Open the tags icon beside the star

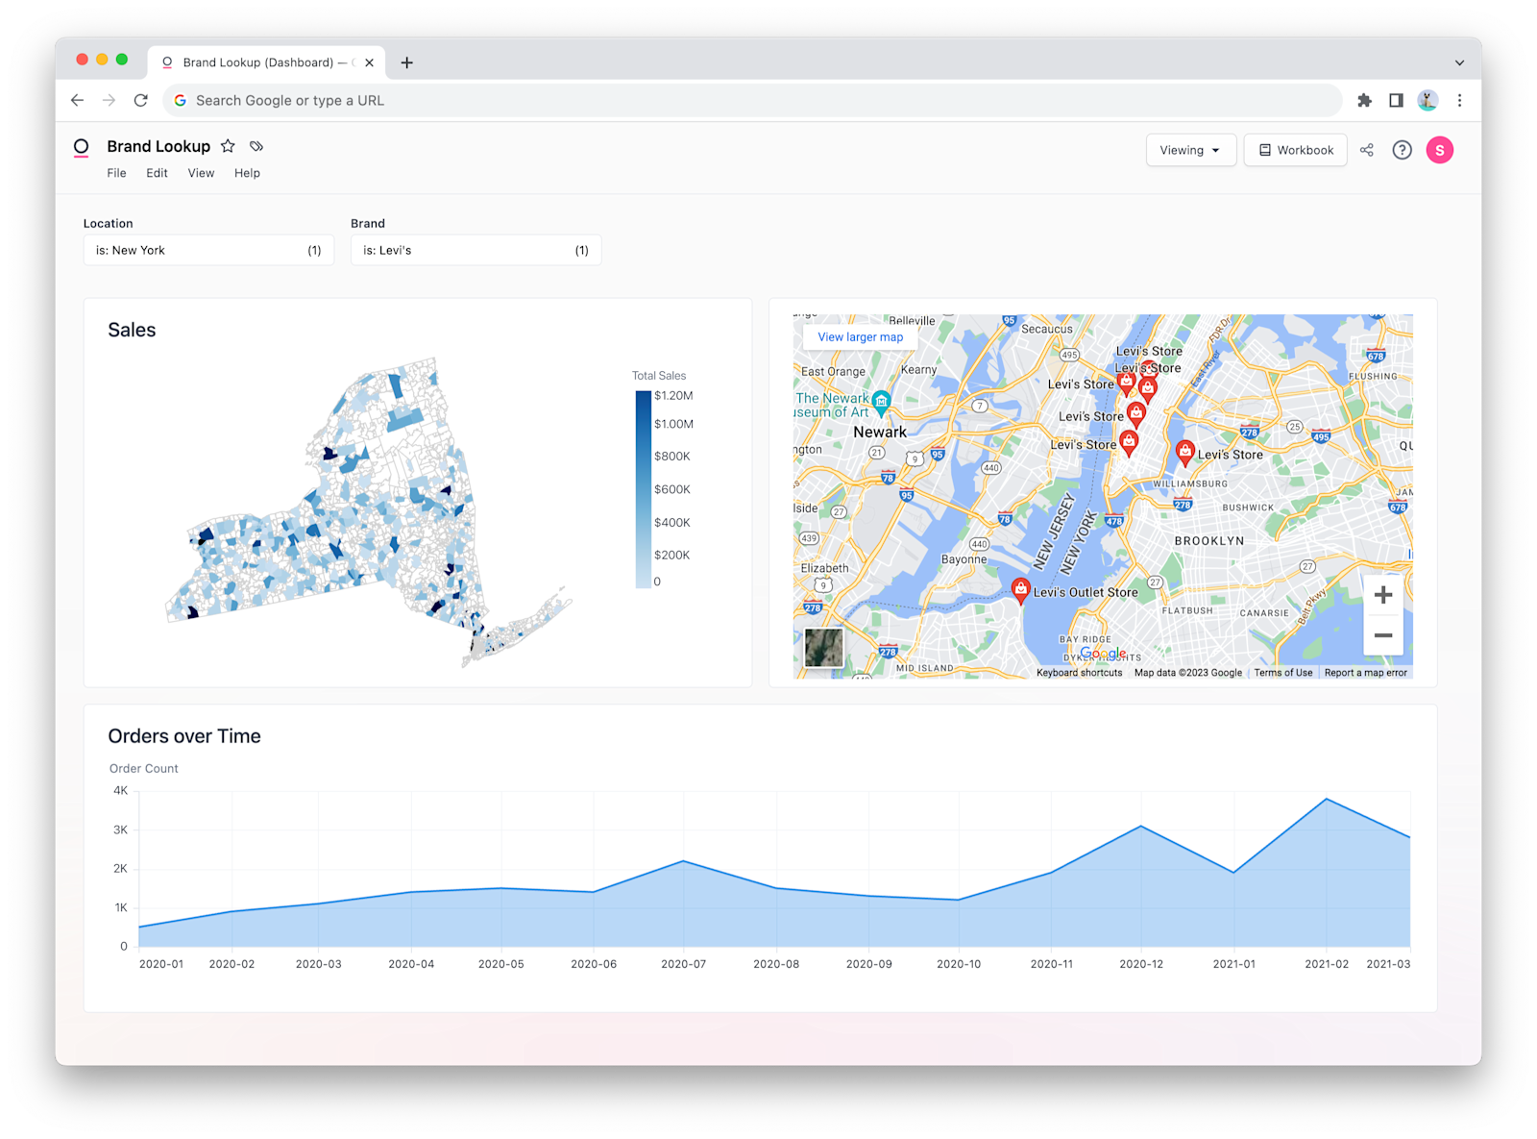256,146
